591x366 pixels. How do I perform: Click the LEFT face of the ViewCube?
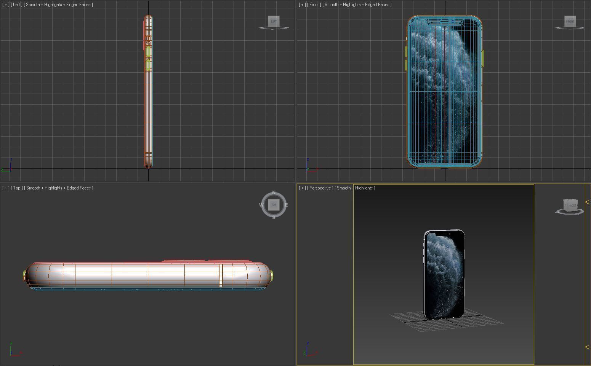coord(274,21)
